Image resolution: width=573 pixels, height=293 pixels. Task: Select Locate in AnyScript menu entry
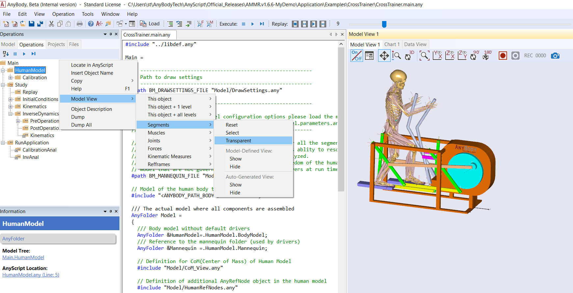coord(98,65)
